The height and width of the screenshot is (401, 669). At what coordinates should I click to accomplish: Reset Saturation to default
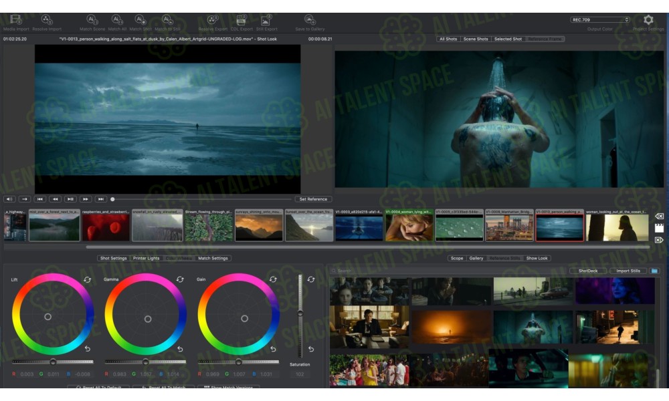311,279
